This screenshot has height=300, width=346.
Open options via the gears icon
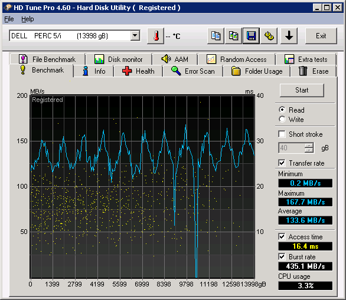click(x=269, y=36)
